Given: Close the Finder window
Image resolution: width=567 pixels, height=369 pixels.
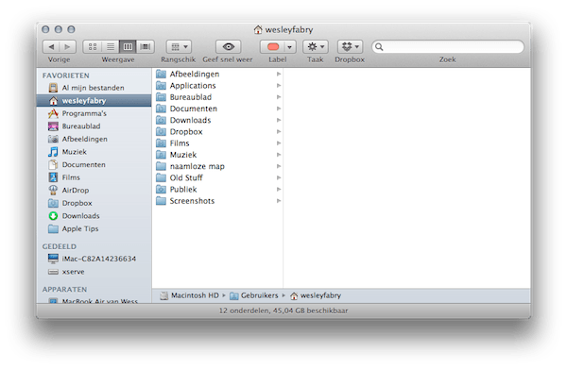Looking at the screenshot, I should tap(45, 29).
